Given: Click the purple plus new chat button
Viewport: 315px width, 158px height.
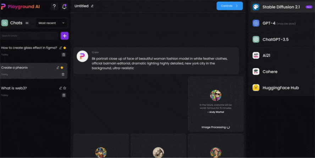Looking at the screenshot, I should [65, 36].
